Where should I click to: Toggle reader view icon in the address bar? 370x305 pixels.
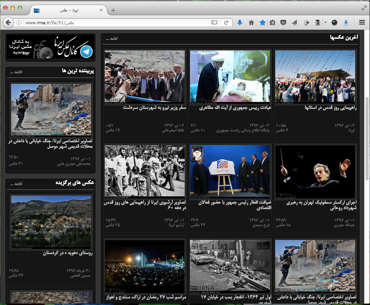click(x=214, y=23)
